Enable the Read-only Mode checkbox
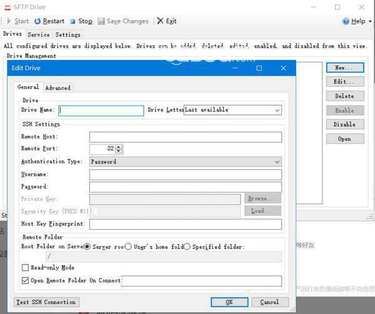This screenshot has width=375, height=314. coord(25,268)
